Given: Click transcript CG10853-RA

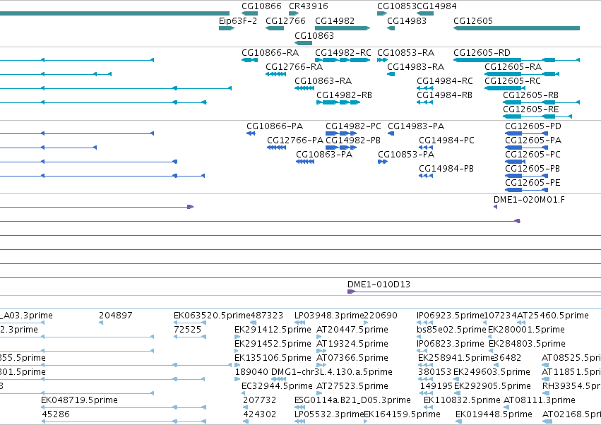Looking at the screenshot, I should click(x=405, y=53).
